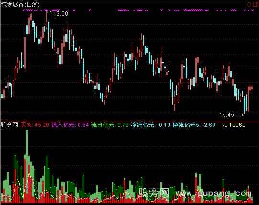Click the 19.00 high price label
Screen dimensions: 259x205
(60, 14)
